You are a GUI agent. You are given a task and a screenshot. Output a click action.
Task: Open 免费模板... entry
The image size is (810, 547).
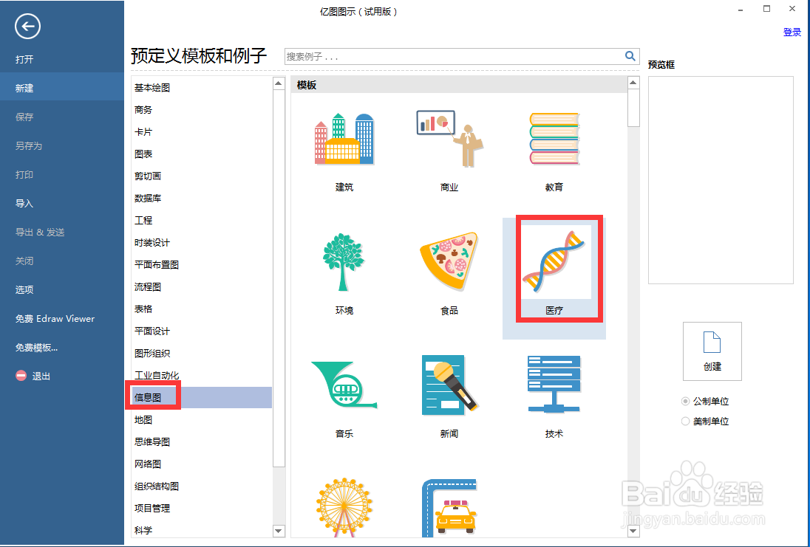coord(36,347)
